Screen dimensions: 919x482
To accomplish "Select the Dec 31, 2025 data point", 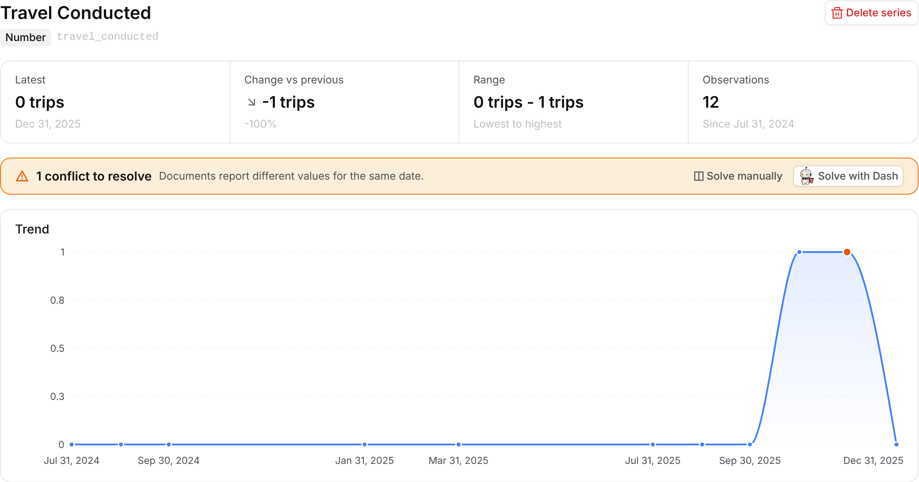I will [896, 444].
